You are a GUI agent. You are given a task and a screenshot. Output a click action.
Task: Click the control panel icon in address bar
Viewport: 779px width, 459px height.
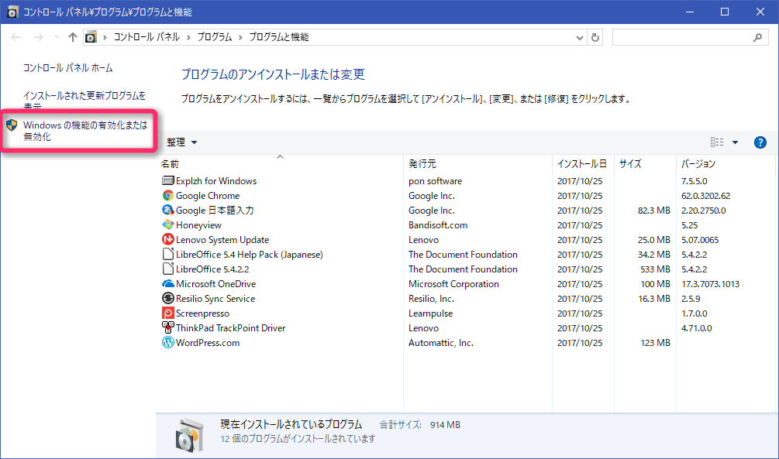tap(91, 37)
